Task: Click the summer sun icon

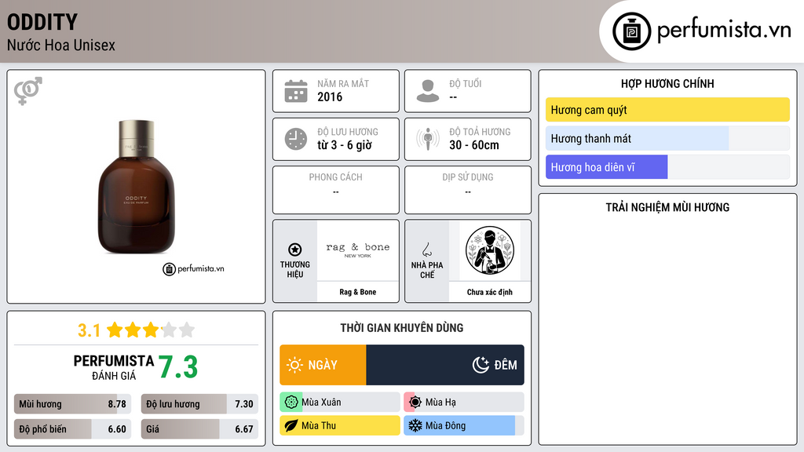Action: point(415,403)
